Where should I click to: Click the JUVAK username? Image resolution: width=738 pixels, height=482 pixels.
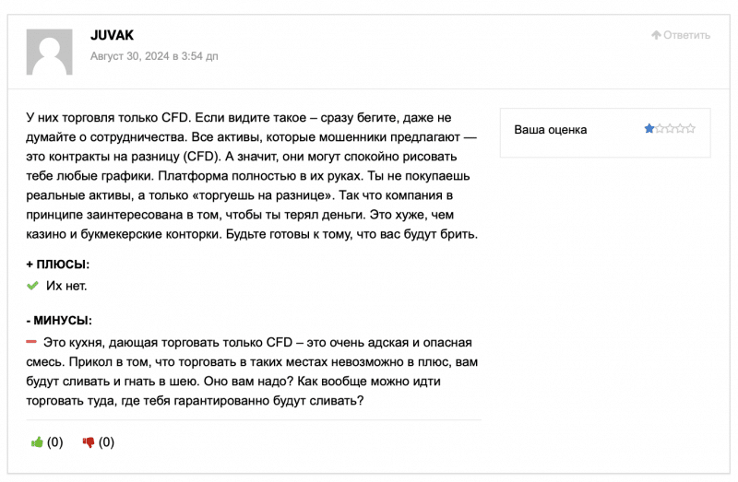112,35
